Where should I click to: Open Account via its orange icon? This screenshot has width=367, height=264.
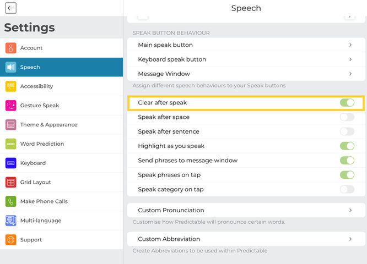click(11, 48)
